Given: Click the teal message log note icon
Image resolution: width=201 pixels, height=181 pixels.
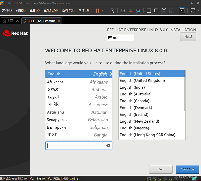Looking at the screenshot, I should (194, 178).
